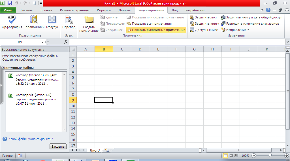
Task: Run the Орфография spell check
Action: coord(12,22)
